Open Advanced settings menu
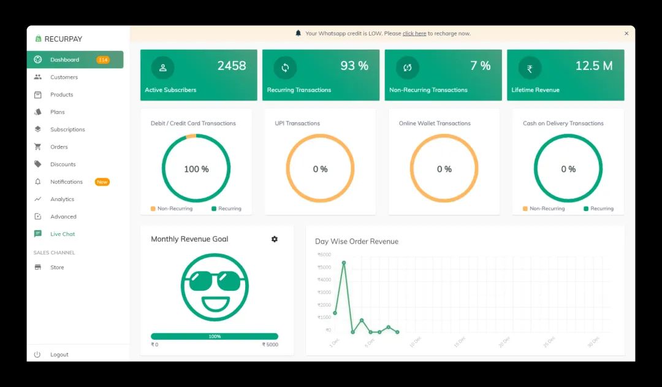This screenshot has height=387, width=662. 63,216
